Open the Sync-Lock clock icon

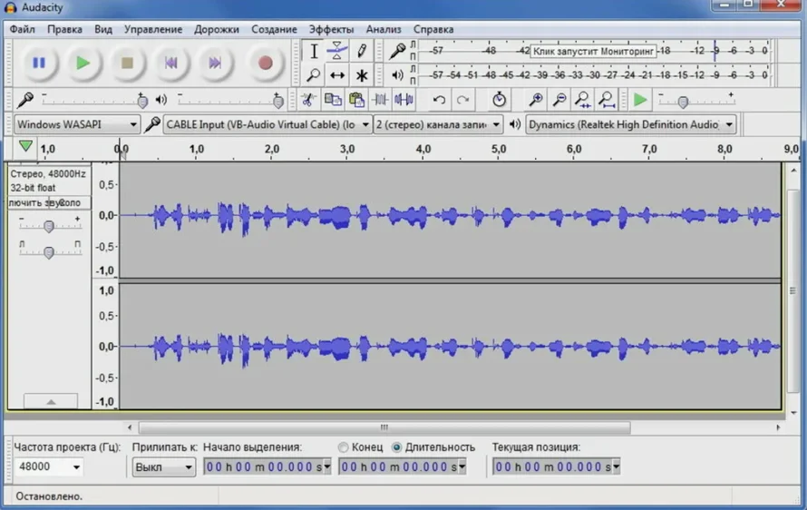pyautogui.click(x=499, y=100)
